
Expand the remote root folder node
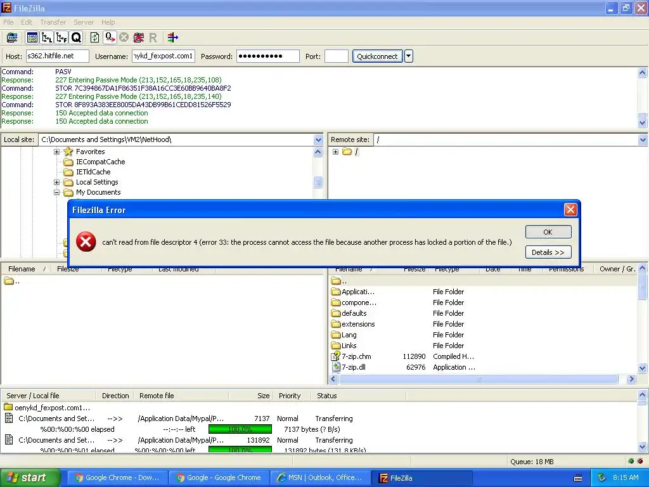[x=336, y=152]
